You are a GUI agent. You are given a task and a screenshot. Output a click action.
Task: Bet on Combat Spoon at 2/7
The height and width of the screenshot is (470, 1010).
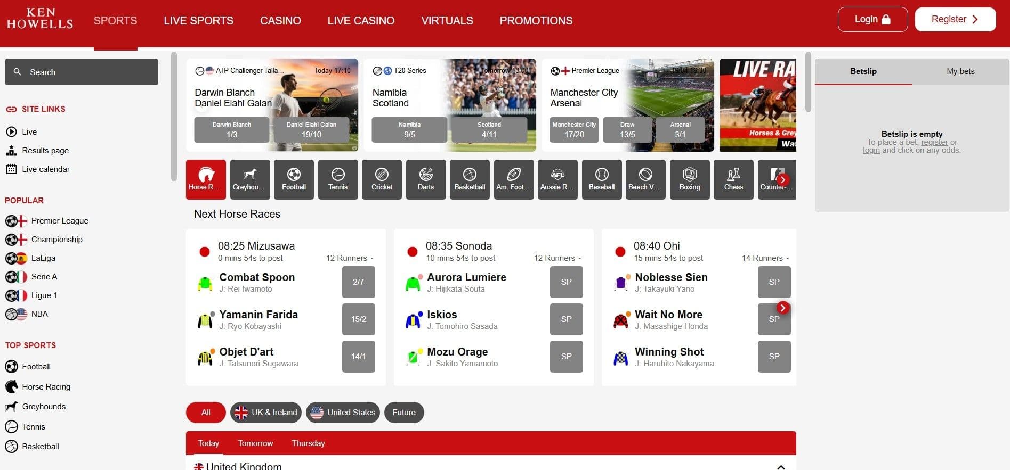[358, 282]
